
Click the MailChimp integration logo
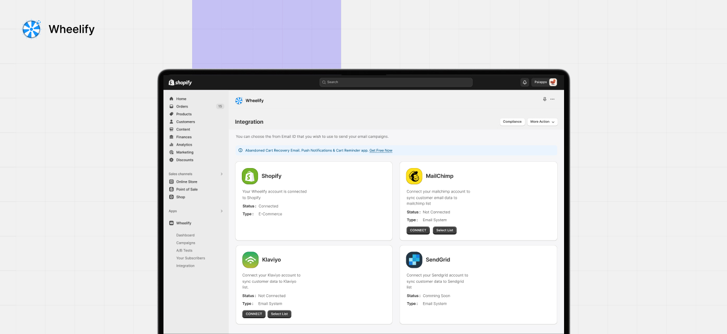tap(414, 176)
